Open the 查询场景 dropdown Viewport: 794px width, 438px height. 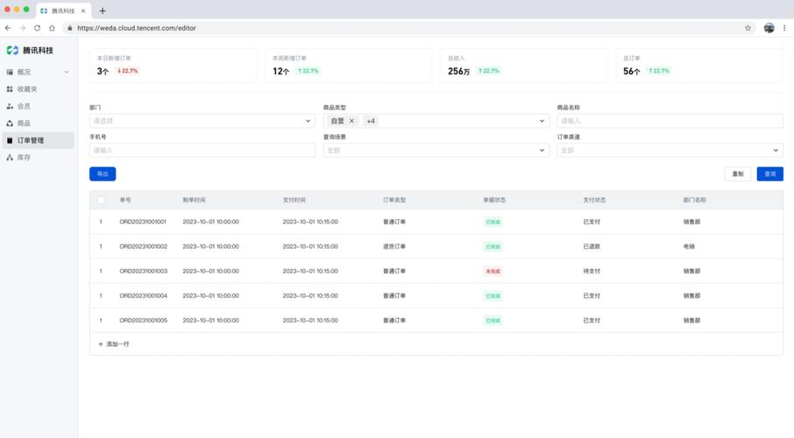[436, 150]
